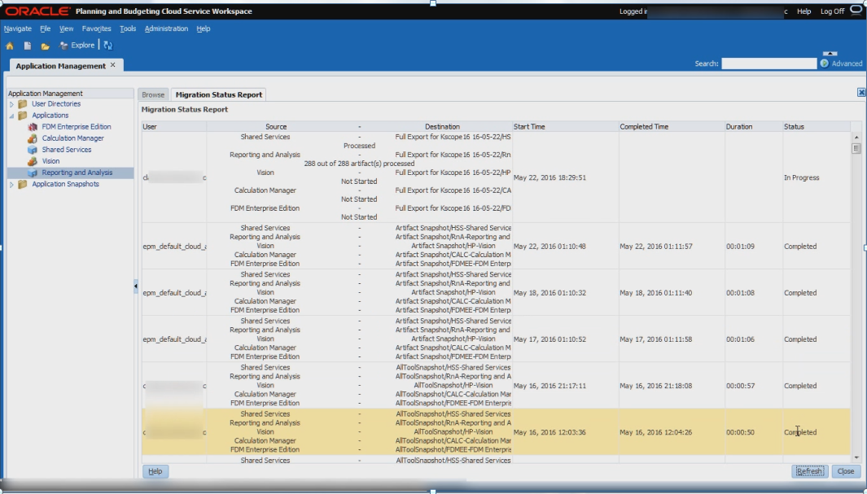The height and width of the screenshot is (494, 867).
Task: Click the report's vertical scrollbar thumb
Action: [x=856, y=148]
